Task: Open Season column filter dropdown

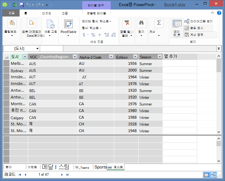Action: click(160, 57)
